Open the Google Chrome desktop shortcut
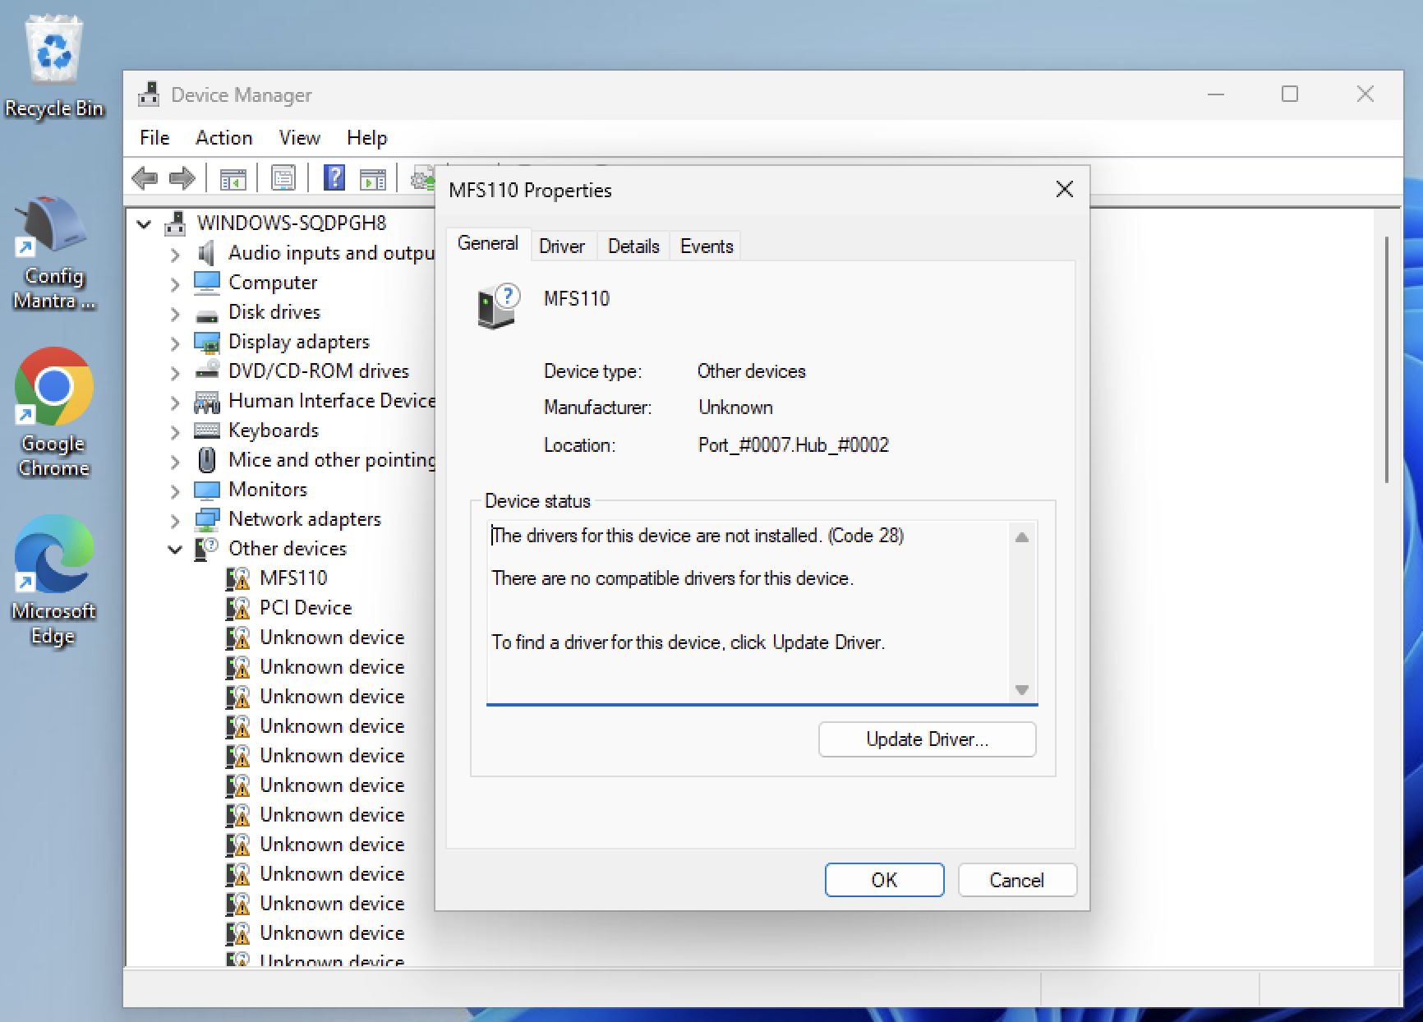 54,413
